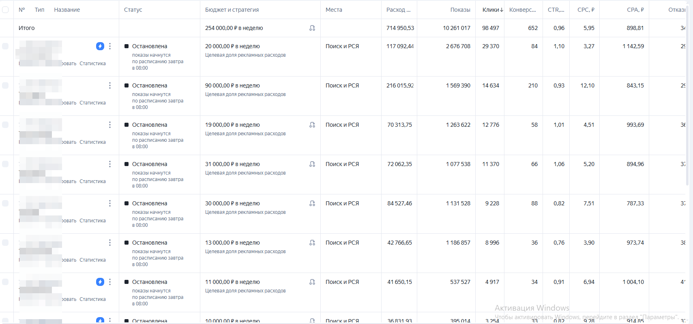Click the shared budget icon next to 13 000,00 ₽
693x324 pixels.
(312, 243)
